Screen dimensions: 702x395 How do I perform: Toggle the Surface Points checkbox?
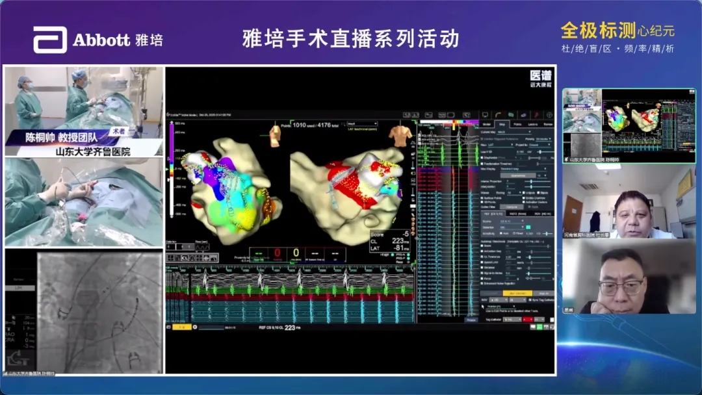[482, 197]
